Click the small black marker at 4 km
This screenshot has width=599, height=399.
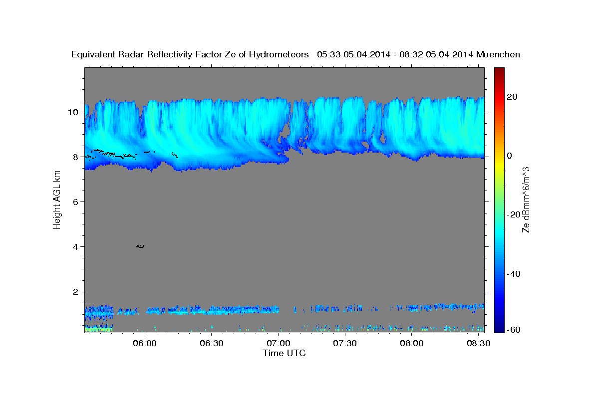point(140,246)
